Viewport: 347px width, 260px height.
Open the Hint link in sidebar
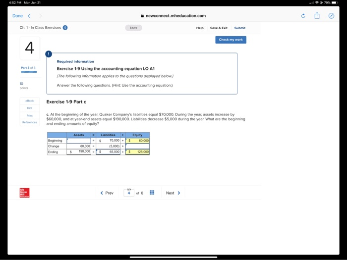[x=30, y=108]
